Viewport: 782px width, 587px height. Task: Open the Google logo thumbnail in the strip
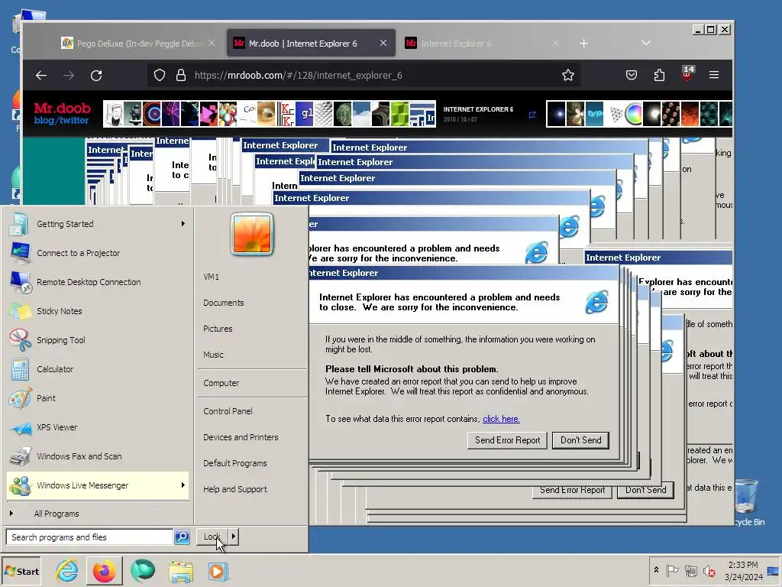pos(249,114)
